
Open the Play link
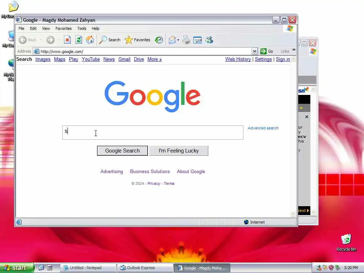(74, 59)
